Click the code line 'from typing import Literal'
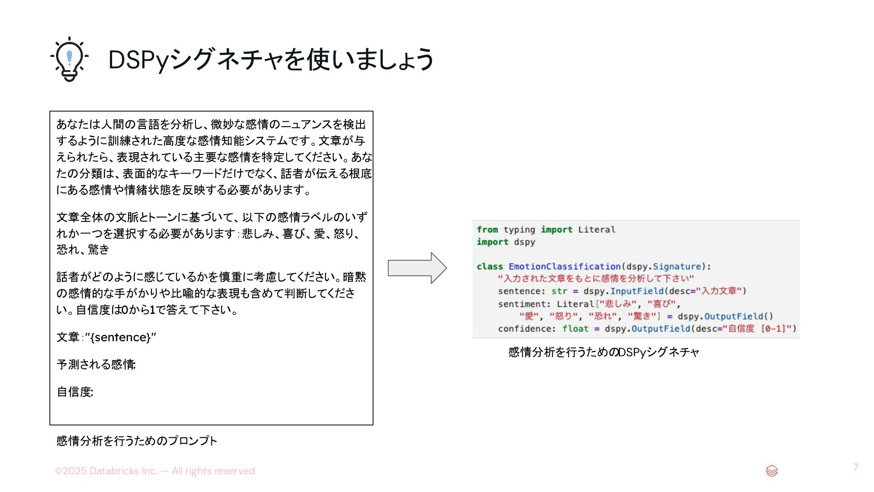This screenshot has width=874, height=492. tap(546, 230)
